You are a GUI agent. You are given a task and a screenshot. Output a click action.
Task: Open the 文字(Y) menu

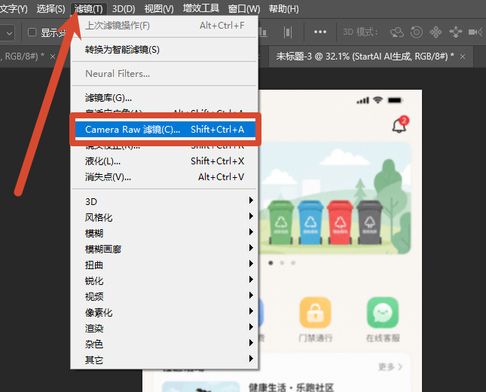point(14,9)
